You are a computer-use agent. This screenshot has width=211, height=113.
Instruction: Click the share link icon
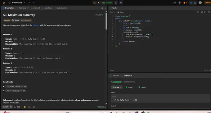click(x=29, y=107)
